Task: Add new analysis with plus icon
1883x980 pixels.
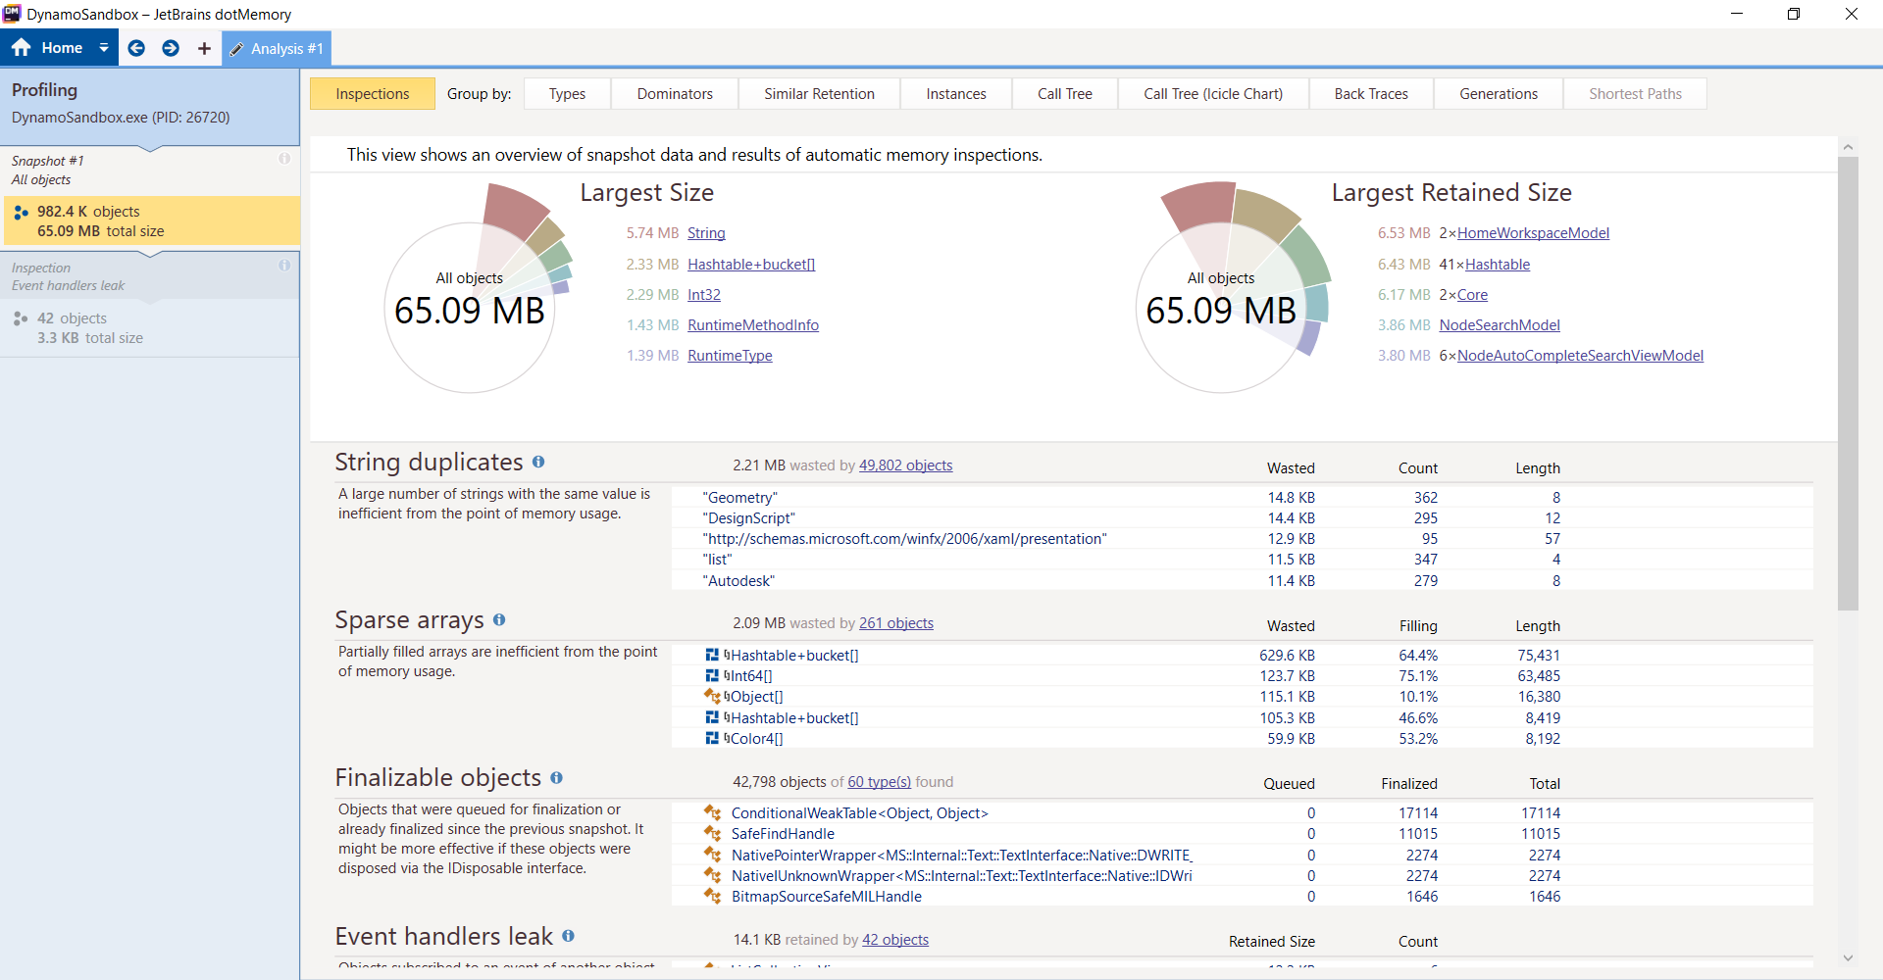Action: click(x=204, y=48)
